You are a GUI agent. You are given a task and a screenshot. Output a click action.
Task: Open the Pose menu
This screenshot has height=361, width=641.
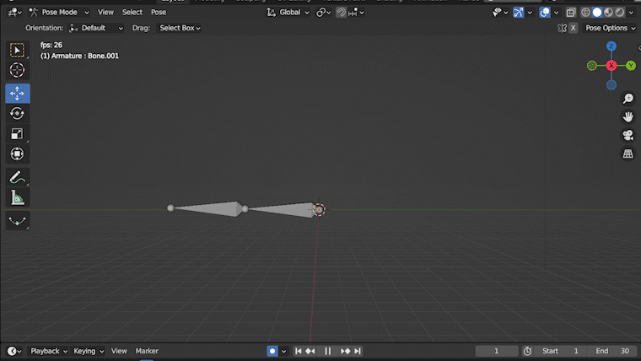tap(159, 13)
